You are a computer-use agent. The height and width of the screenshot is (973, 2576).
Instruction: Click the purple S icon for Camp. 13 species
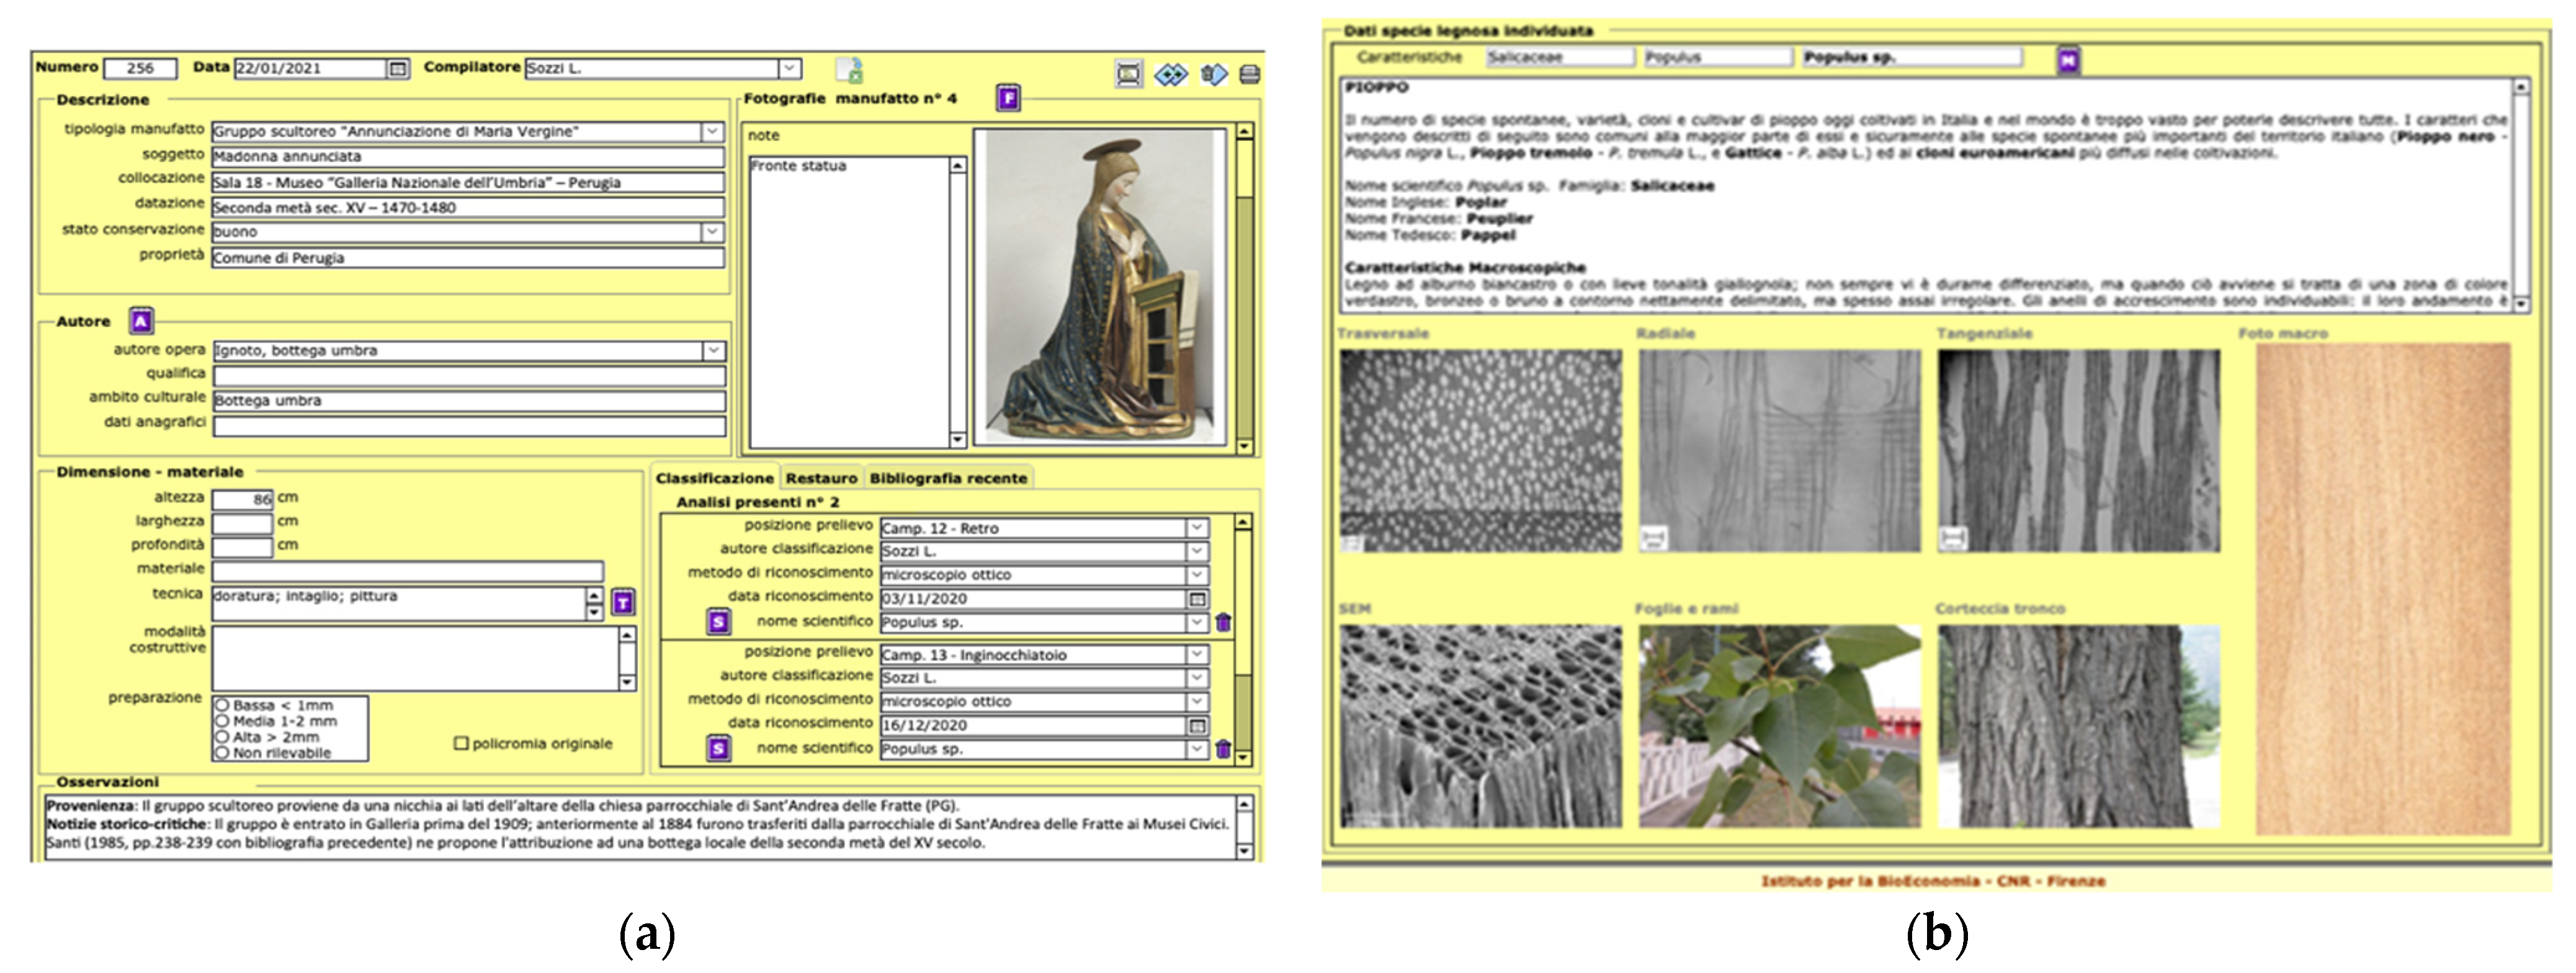coord(718,748)
